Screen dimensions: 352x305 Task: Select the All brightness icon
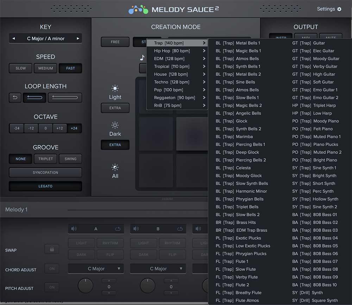(x=115, y=166)
